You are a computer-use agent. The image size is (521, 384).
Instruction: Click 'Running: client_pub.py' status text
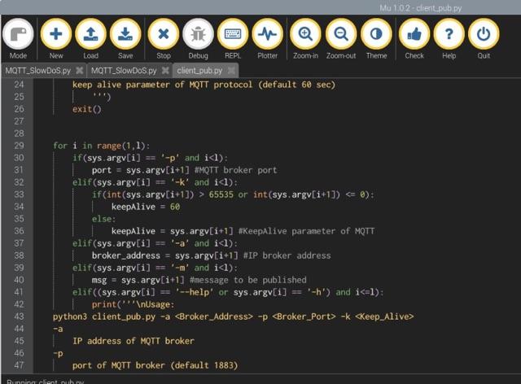pyautogui.click(x=46, y=382)
